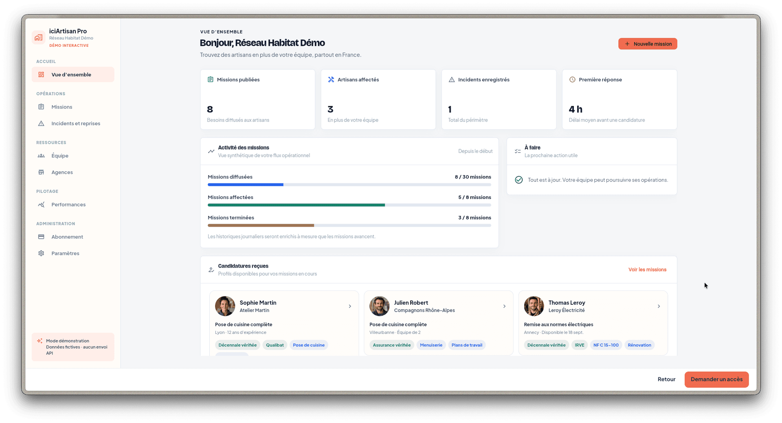
Task: Click the NF C 15-100 tag
Action: pyautogui.click(x=606, y=345)
